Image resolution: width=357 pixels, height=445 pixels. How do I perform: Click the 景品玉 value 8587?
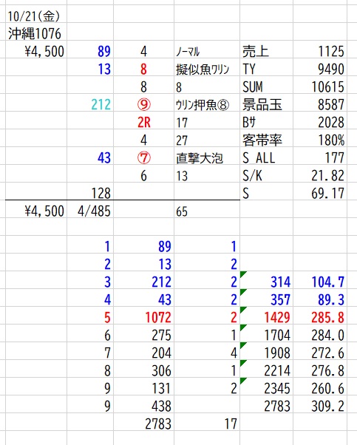coord(331,105)
